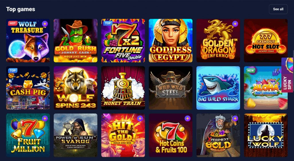
Task: Click the TOP label on Cash Pig
Action: (x=13, y=71)
